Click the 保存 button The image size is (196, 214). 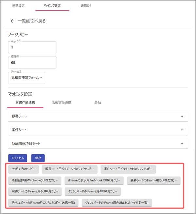tap(38, 158)
